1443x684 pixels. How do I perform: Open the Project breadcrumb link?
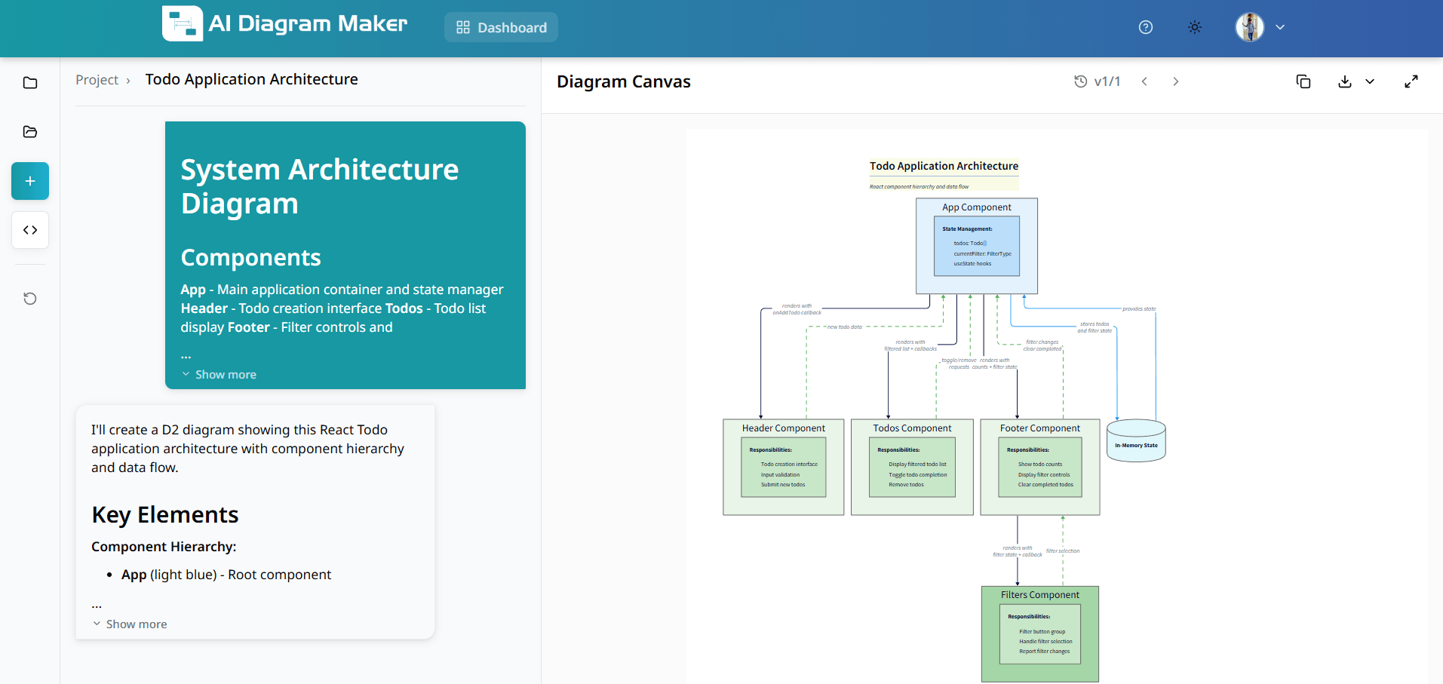coord(97,79)
